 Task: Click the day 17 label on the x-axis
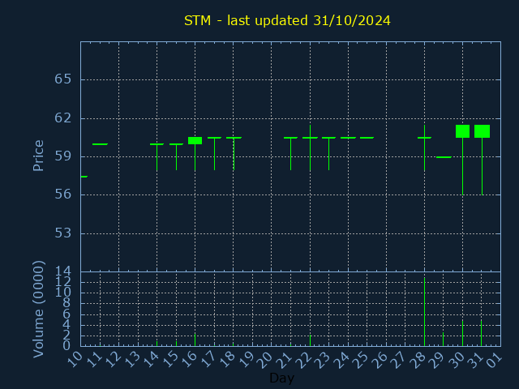point(209,359)
